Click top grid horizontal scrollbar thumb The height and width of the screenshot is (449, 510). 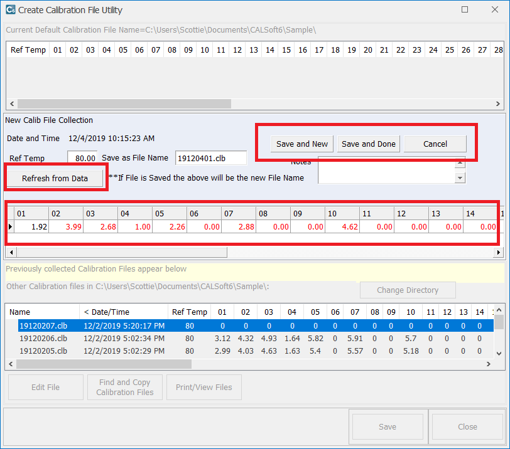[124, 104]
